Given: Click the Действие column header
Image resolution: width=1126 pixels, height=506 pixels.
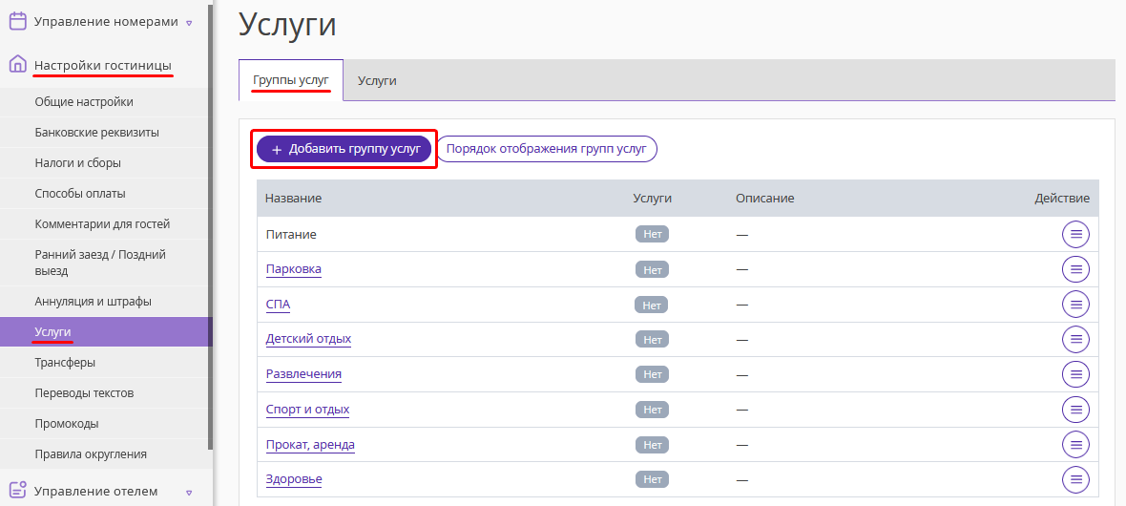Looking at the screenshot, I should (x=1062, y=199).
